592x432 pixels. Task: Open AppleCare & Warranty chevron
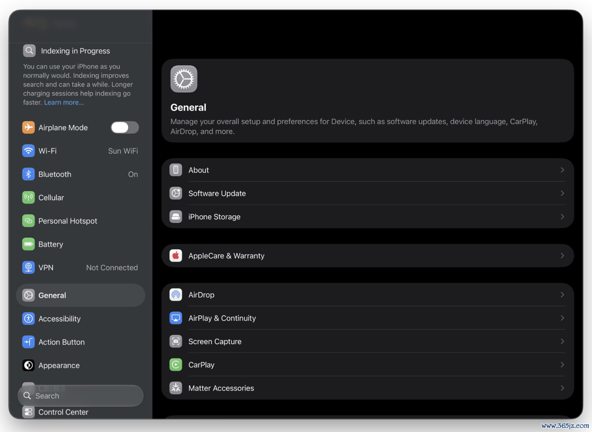pos(562,256)
